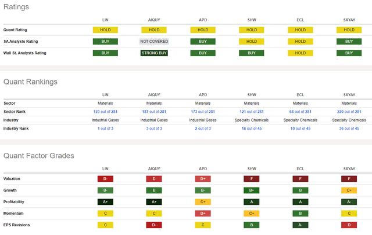Click LIN SA Analysts Rating BUY badge
Viewport: 372px width, 235px height.
(x=105, y=42)
